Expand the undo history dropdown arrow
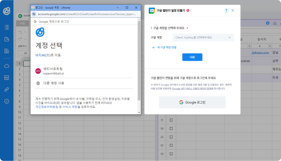The width and height of the screenshot is (281, 161). [25, 32]
